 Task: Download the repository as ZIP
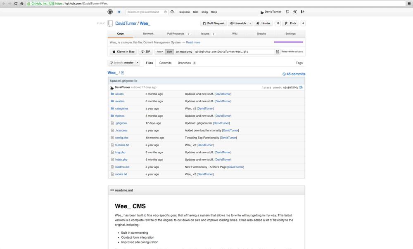pos(145,52)
